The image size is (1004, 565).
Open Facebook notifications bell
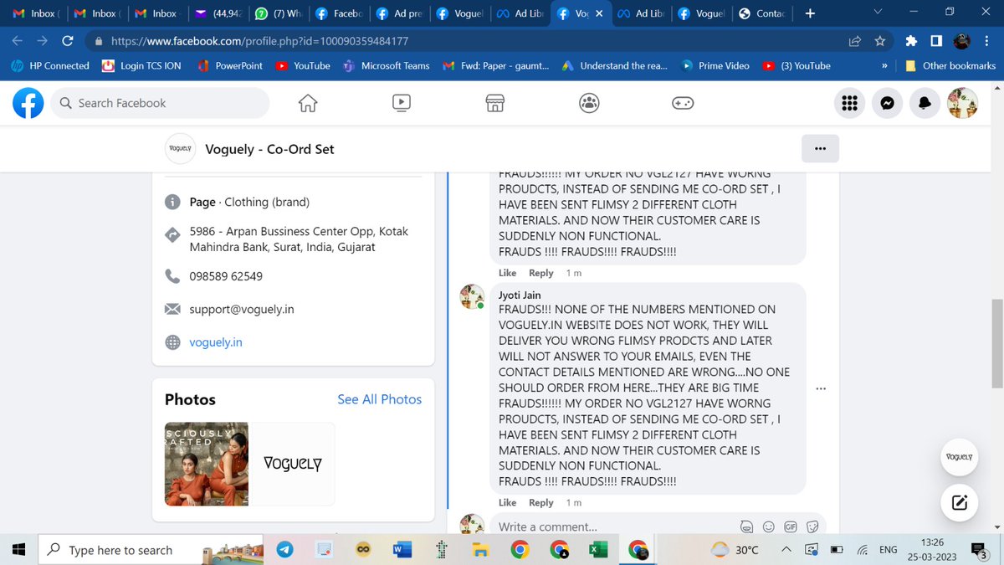point(925,103)
